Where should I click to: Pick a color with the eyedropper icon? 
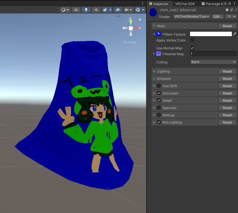[x=235, y=34]
